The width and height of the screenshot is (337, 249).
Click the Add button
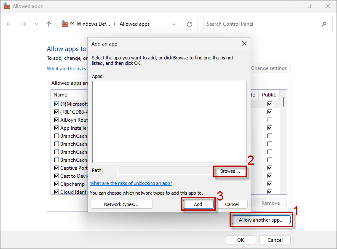tap(198, 204)
